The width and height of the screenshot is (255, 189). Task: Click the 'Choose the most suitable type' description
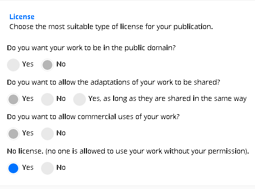point(111,27)
